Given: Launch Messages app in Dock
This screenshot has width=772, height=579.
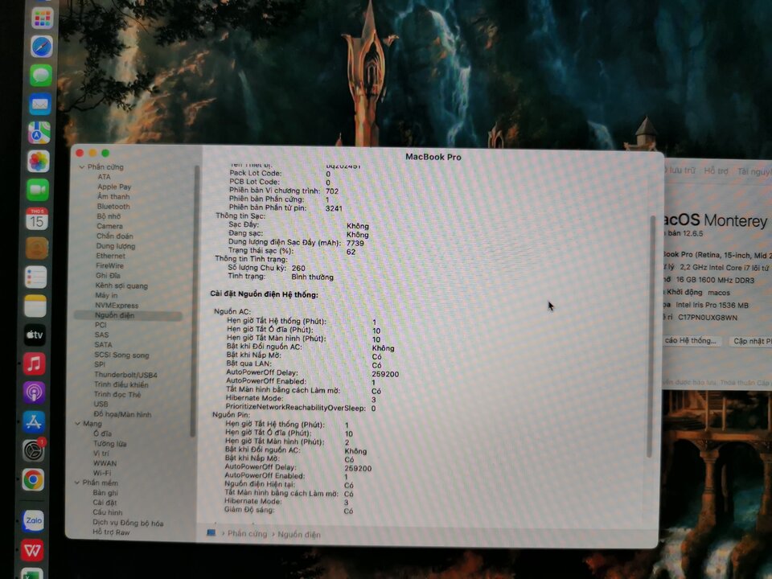Looking at the screenshot, I should 41,76.
